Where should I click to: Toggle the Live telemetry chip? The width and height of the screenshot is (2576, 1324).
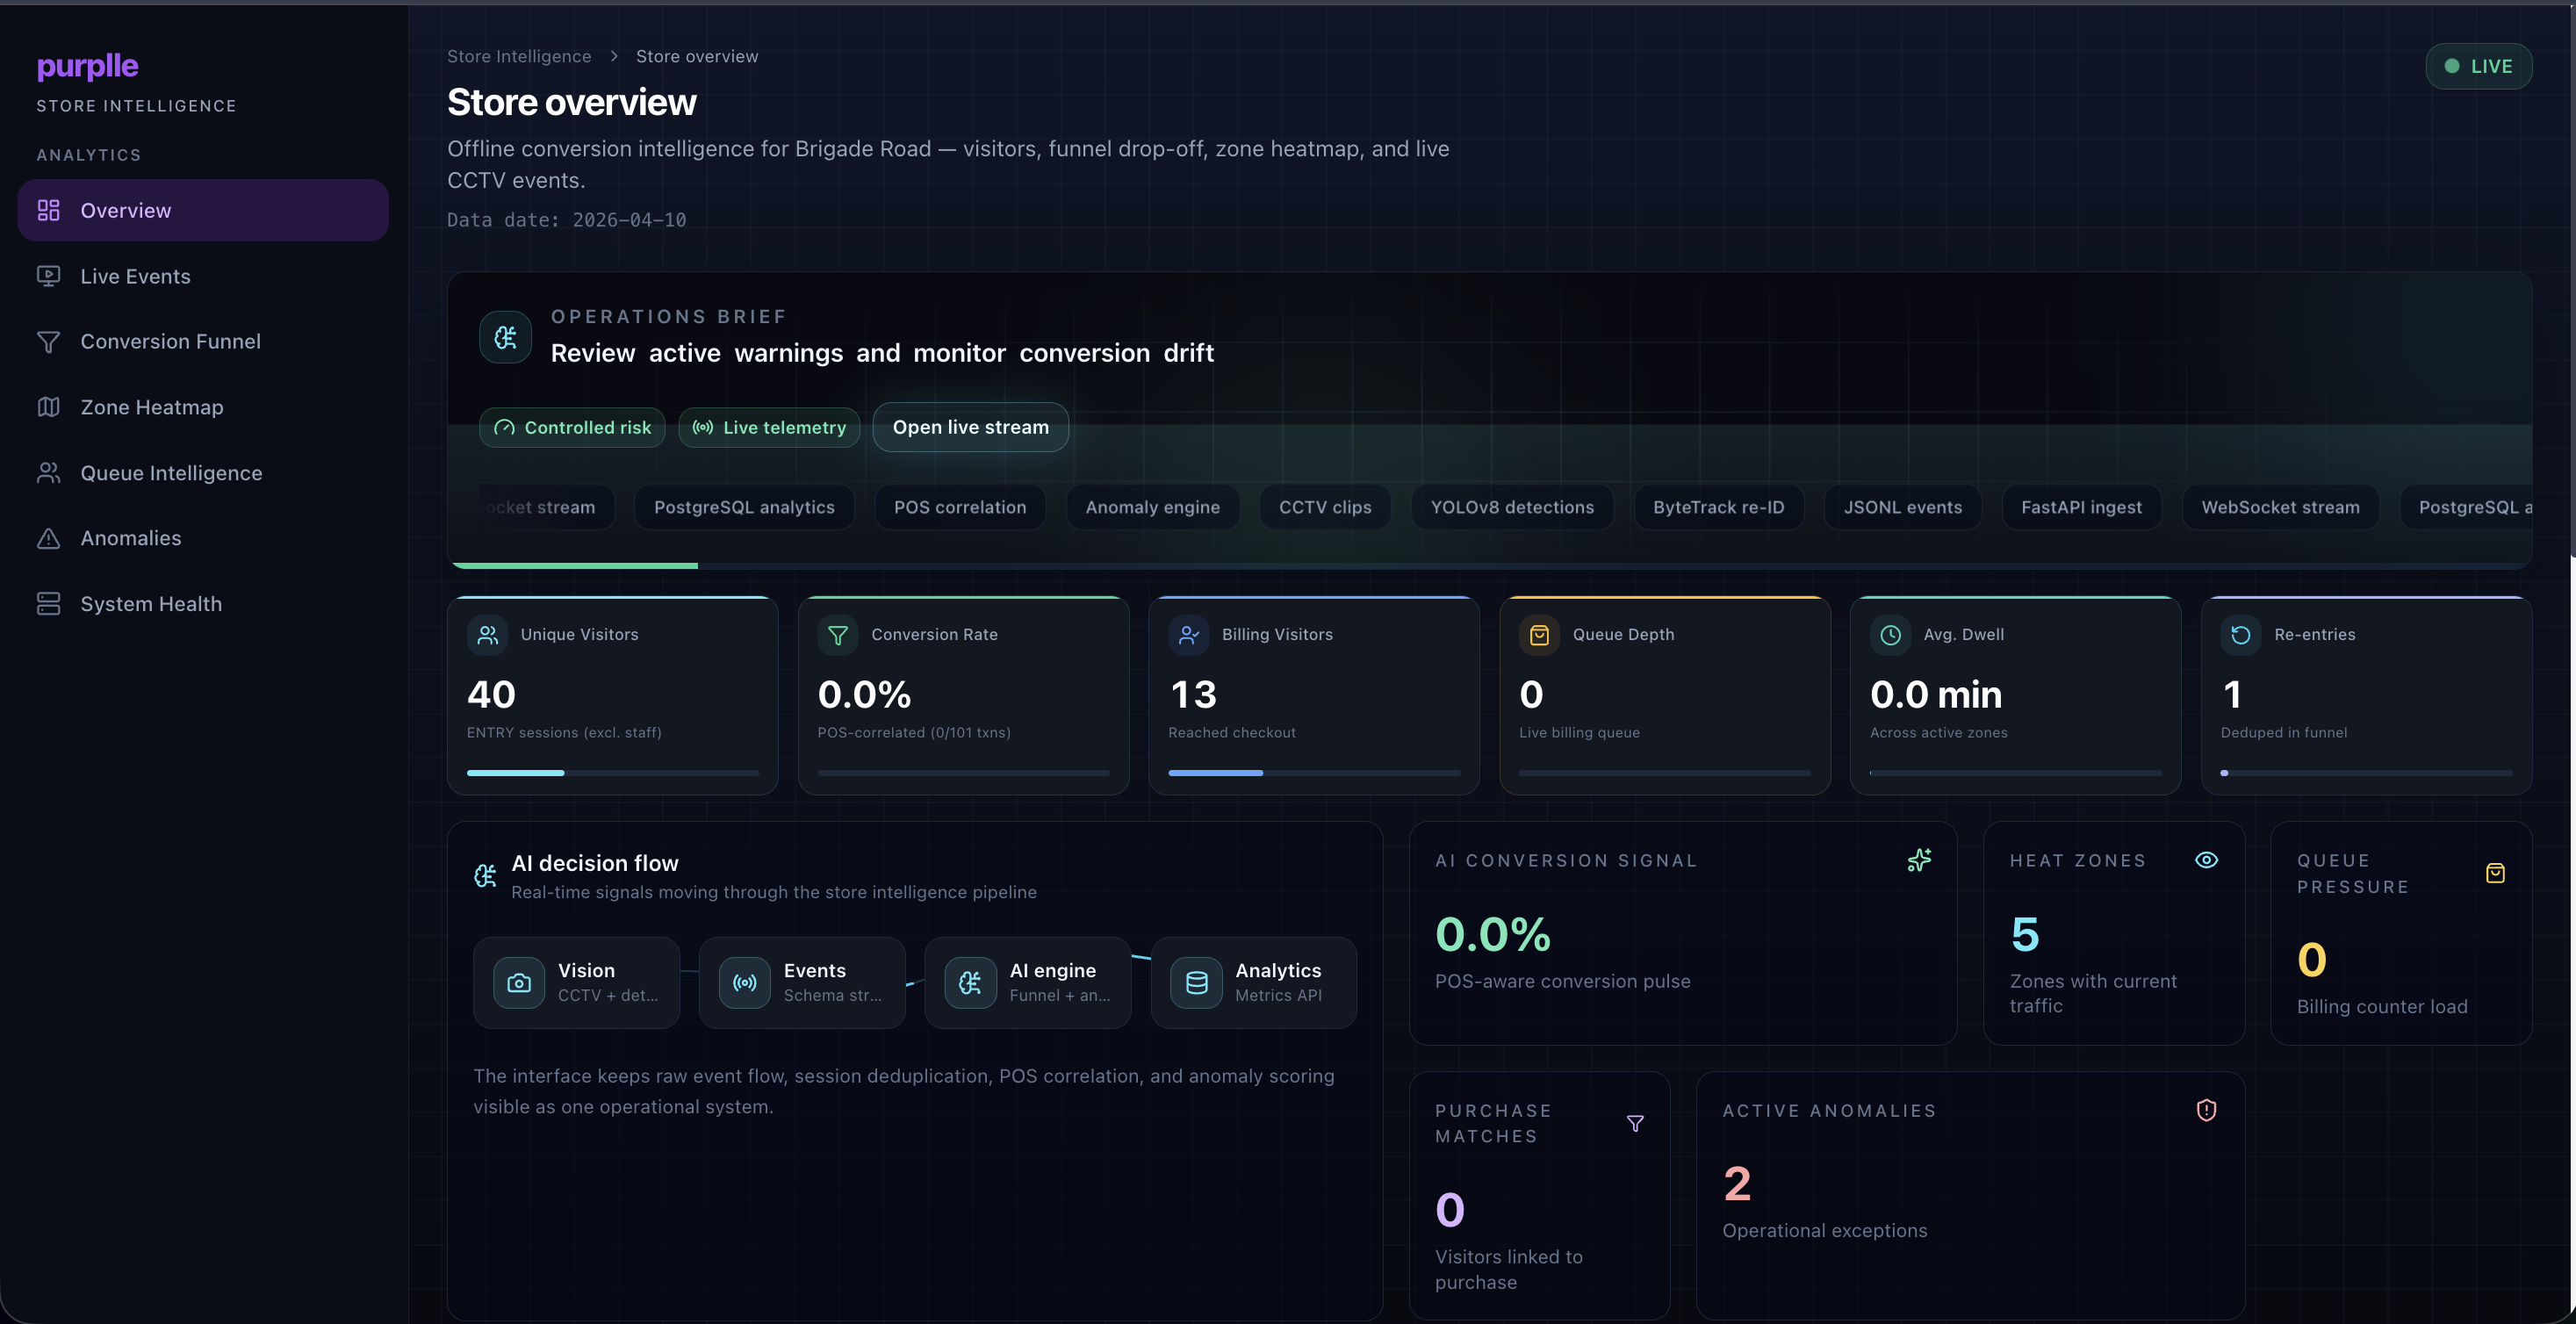769,427
